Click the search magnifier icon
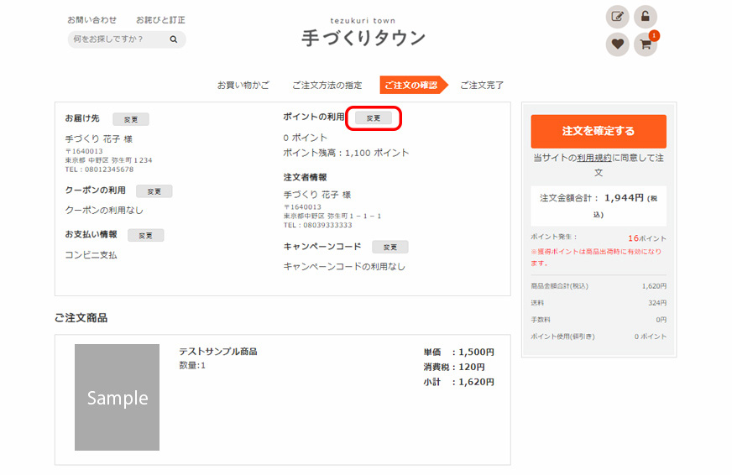This screenshot has height=475, width=732. pos(174,39)
